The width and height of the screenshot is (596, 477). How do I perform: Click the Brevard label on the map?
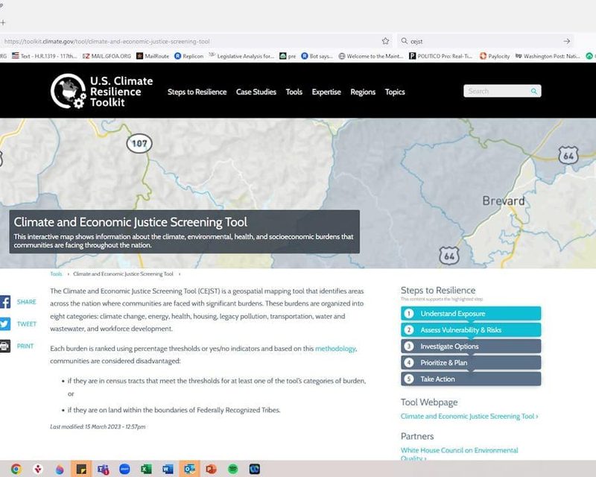(x=504, y=200)
